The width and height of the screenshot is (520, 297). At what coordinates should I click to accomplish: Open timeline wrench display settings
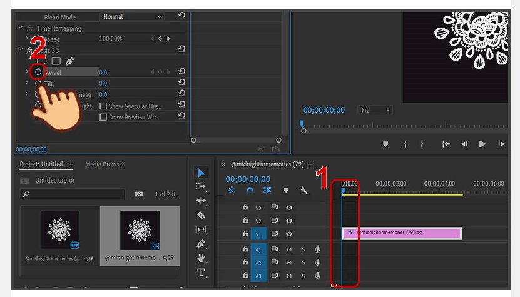click(303, 190)
